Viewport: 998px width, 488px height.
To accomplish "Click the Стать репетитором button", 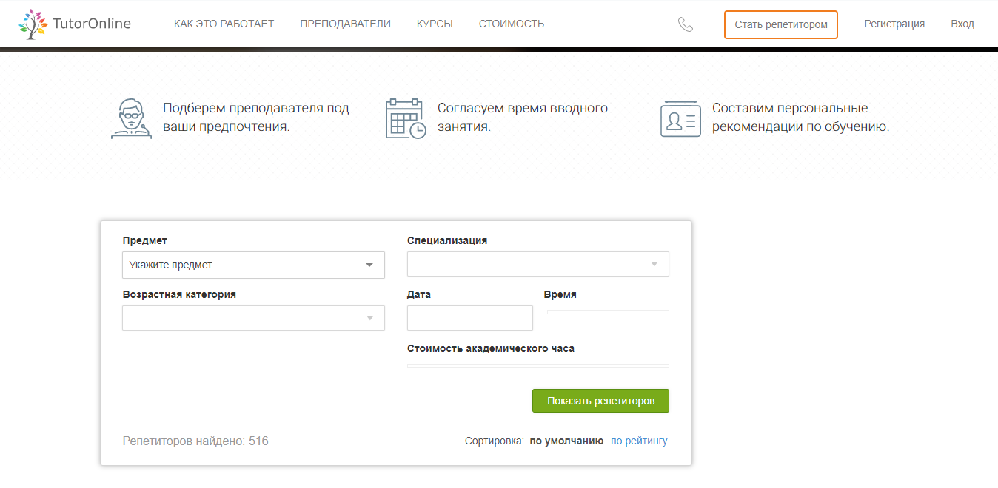I will click(x=780, y=24).
